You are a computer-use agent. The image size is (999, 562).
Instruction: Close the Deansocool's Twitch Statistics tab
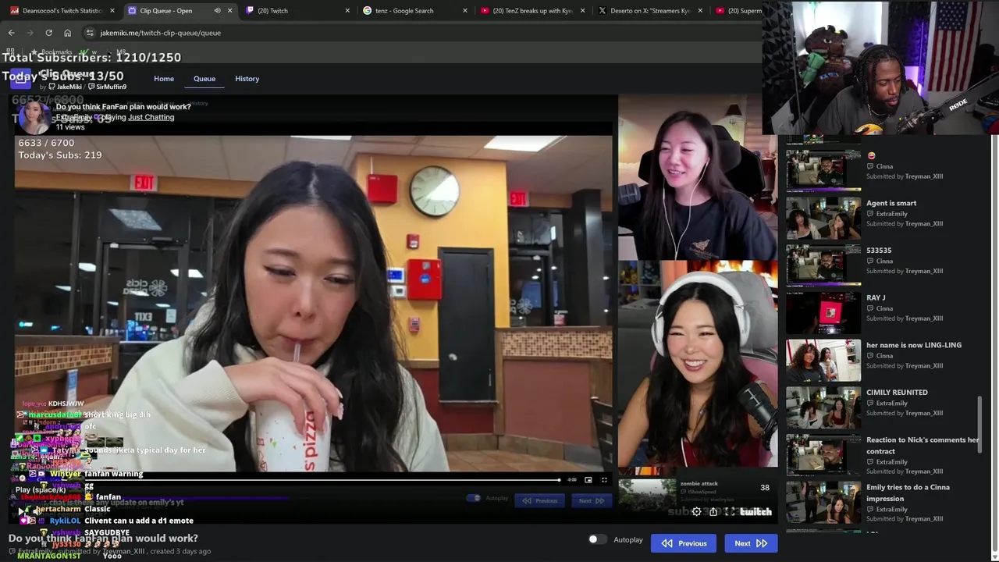tap(112, 11)
